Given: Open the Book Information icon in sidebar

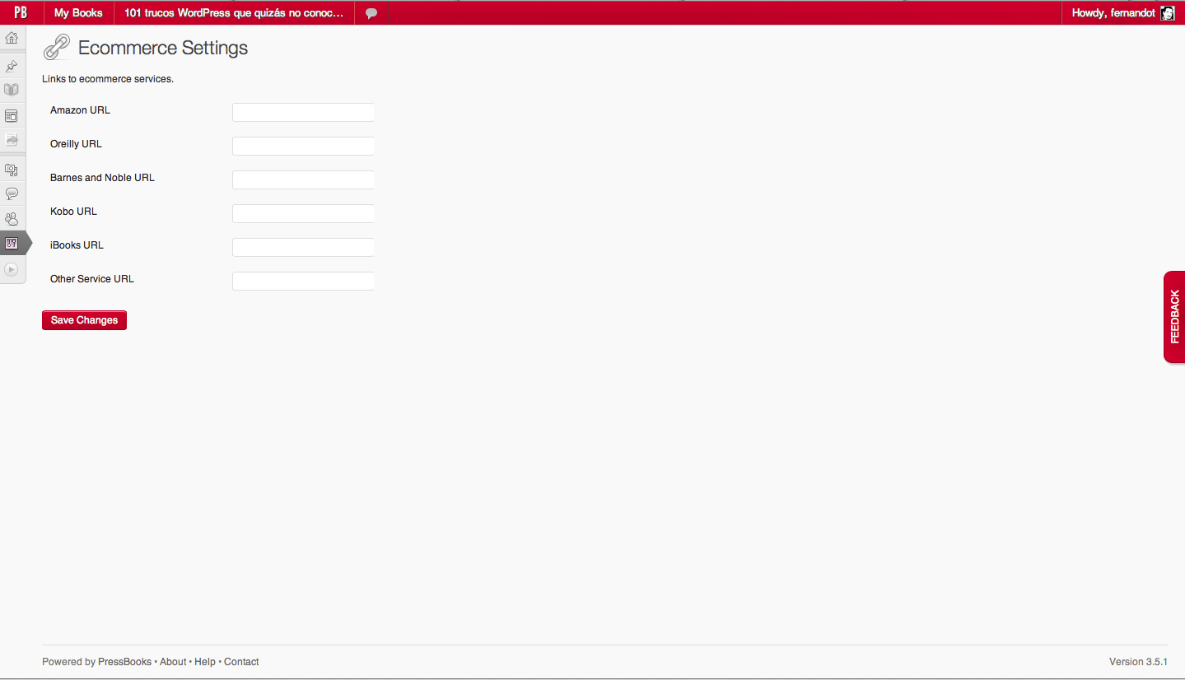Looking at the screenshot, I should pos(12,90).
